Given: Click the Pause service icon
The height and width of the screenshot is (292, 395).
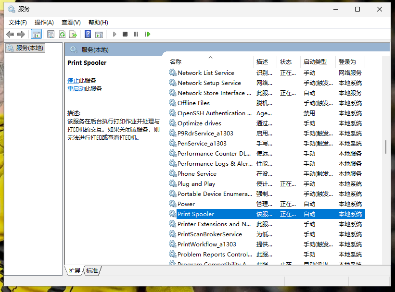Looking at the screenshot, I should click(x=136, y=34).
